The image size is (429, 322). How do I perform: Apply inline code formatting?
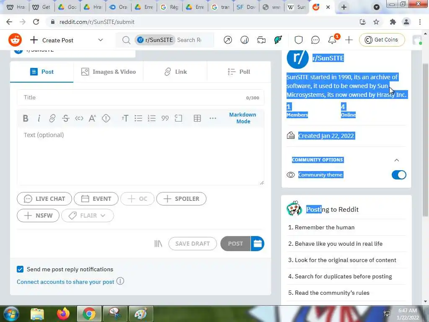coord(79,118)
